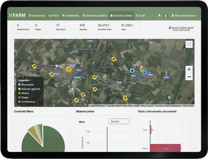208x159 pixels.
Task: Click the yellow cluster marker labeled 10
Action: click(x=69, y=69)
